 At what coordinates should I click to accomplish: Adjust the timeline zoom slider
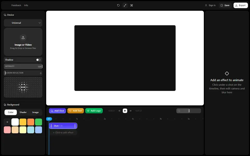click(189, 111)
